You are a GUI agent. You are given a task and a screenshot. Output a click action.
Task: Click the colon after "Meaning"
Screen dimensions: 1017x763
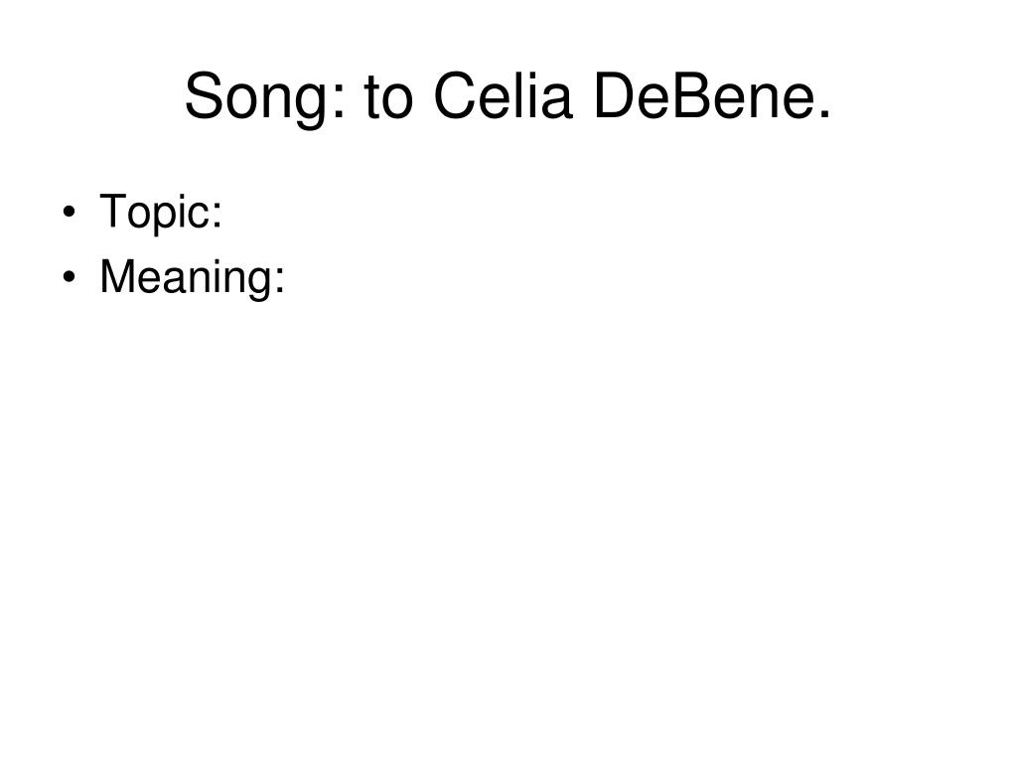tap(279, 281)
